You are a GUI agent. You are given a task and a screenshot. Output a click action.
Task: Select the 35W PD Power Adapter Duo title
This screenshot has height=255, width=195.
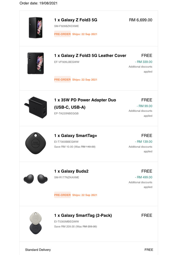(85, 104)
